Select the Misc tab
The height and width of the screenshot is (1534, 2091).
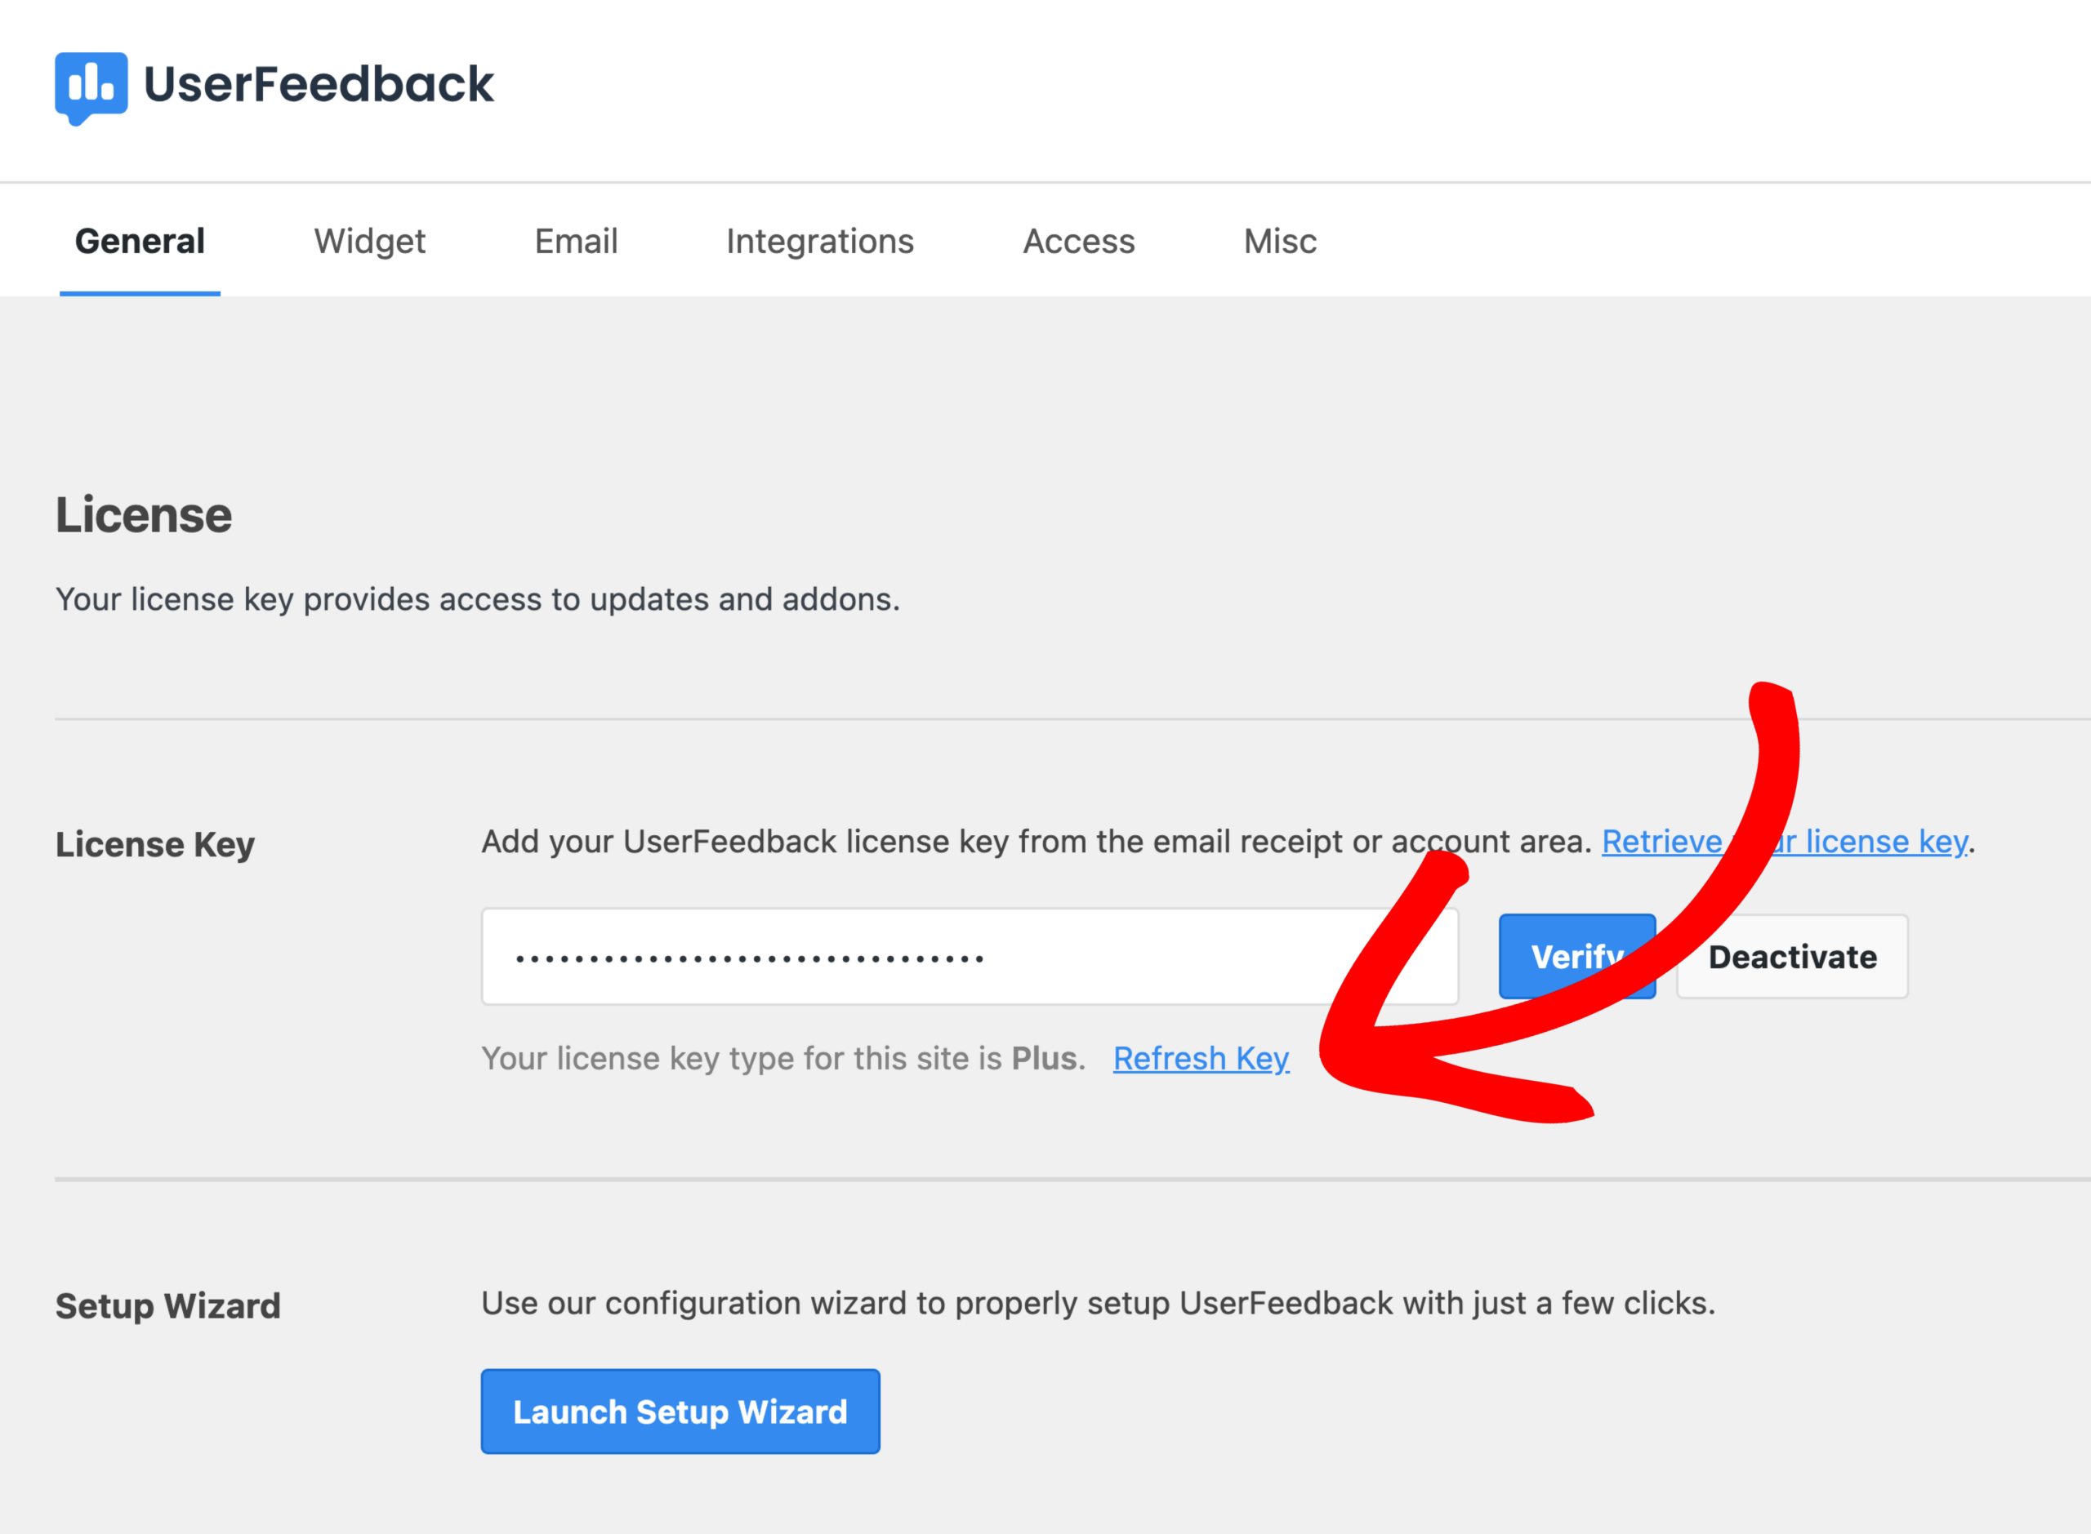1280,242
